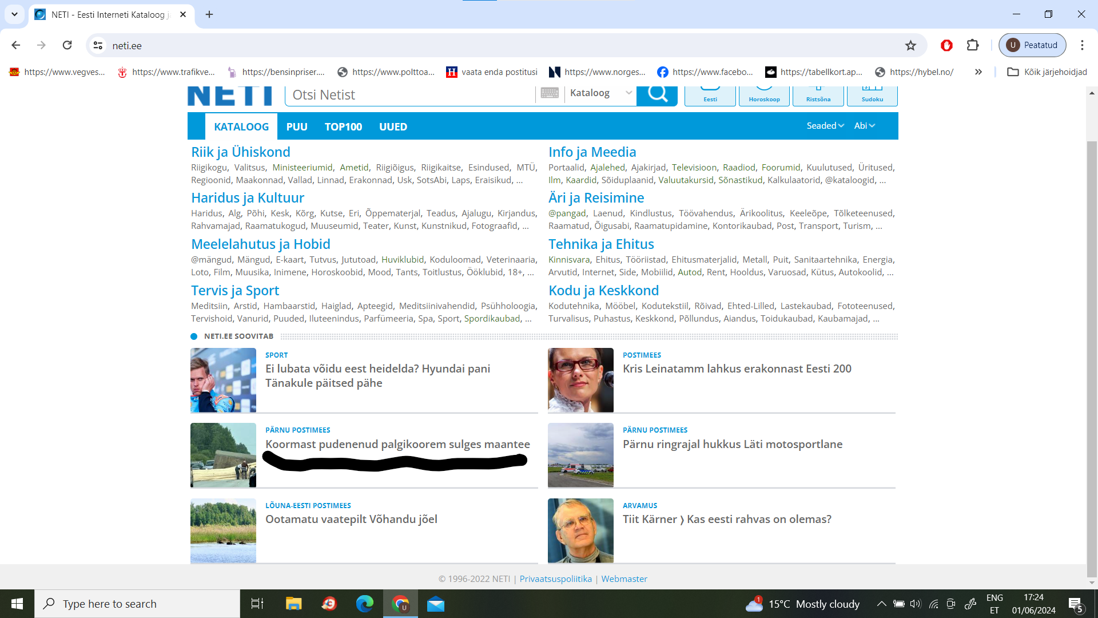Open Mail app from taskbar
The width and height of the screenshot is (1098, 618).
(436, 604)
